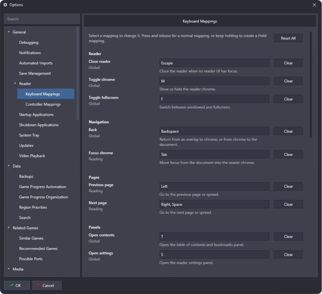The height and width of the screenshot is (294, 322).
Task: Clear the Next page mapping
Action: tap(288, 204)
